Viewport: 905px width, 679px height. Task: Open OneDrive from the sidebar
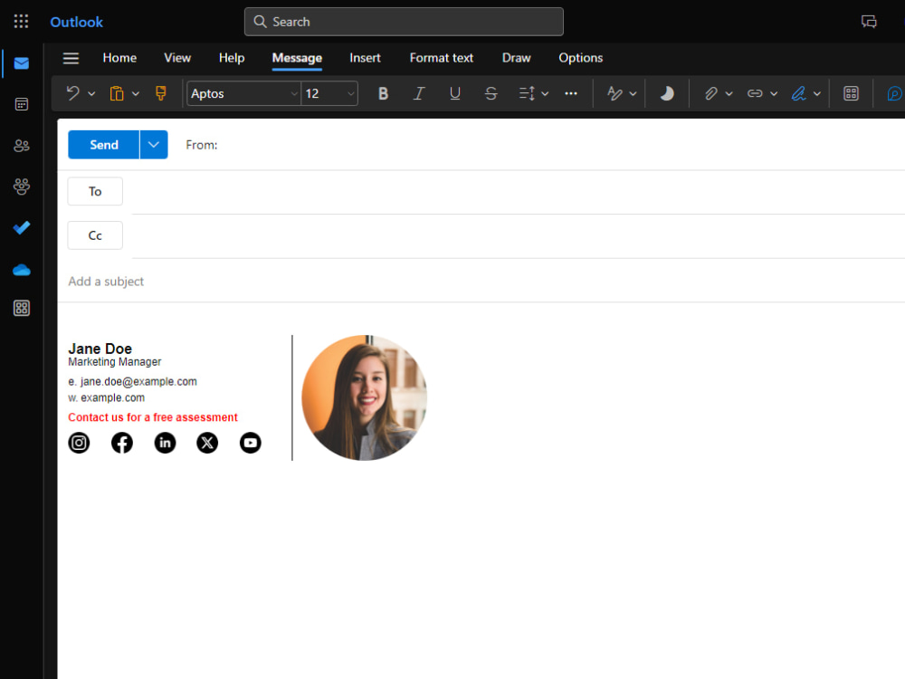21,270
